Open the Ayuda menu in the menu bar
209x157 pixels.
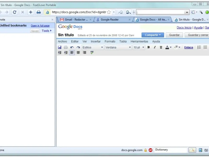(x=156, y=42)
